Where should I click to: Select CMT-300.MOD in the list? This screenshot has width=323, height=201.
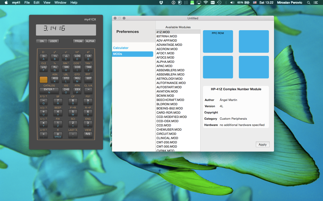coord(178,146)
